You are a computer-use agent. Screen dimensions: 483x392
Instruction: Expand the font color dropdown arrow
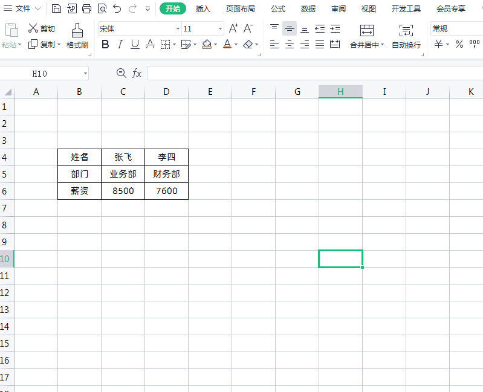click(x=236, y=45)
